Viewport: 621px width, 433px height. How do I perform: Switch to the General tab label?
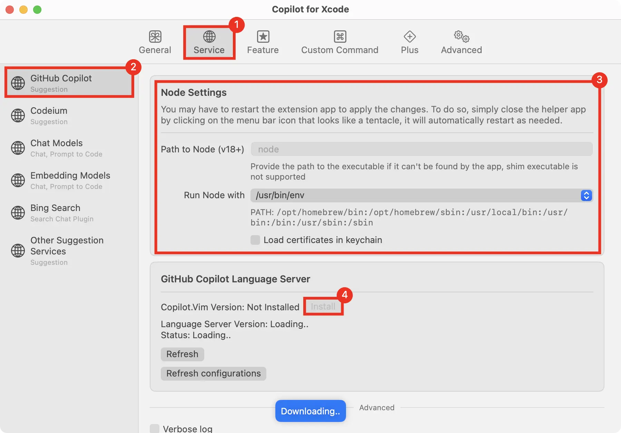155,50
